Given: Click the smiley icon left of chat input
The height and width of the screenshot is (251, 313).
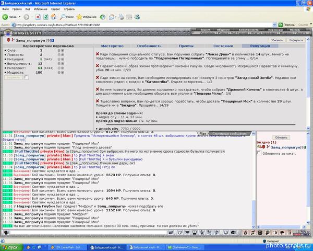Looking at the screenshot, I should [6, 233].
